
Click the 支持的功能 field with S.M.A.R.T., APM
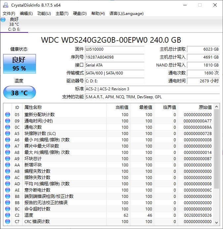pos(152,97)
